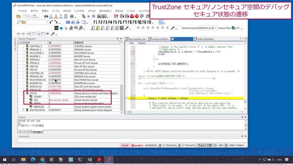The image size is (293, 165).
Task: Pin the General Registers panel
Action: click(118, 38)
